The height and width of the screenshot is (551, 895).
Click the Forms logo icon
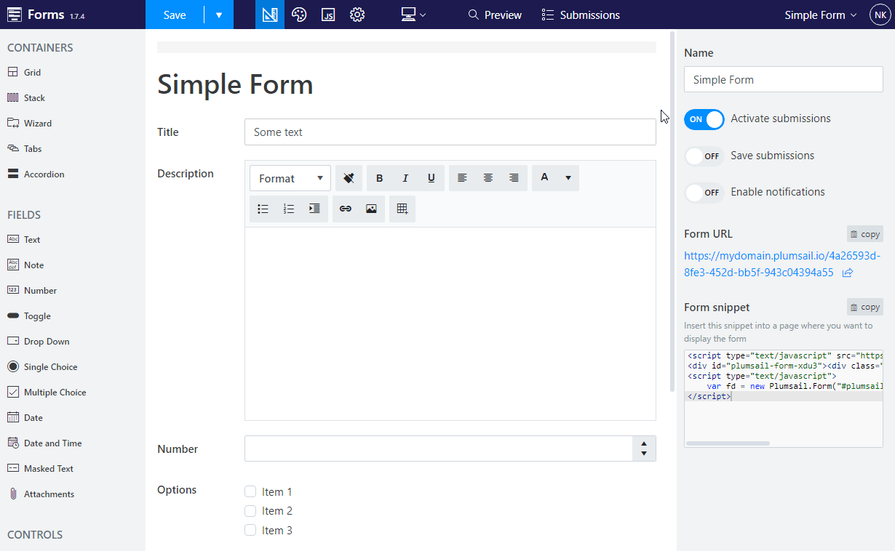tap(15, 15)
